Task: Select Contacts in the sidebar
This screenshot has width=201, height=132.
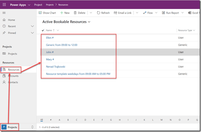Action: [x=13, y=82]
